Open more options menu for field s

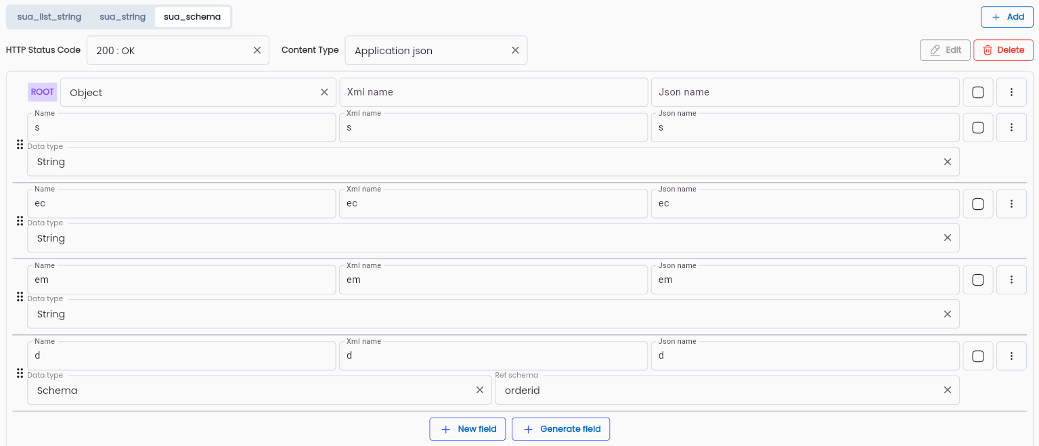pyautogui.click(x=1011, y=127)
